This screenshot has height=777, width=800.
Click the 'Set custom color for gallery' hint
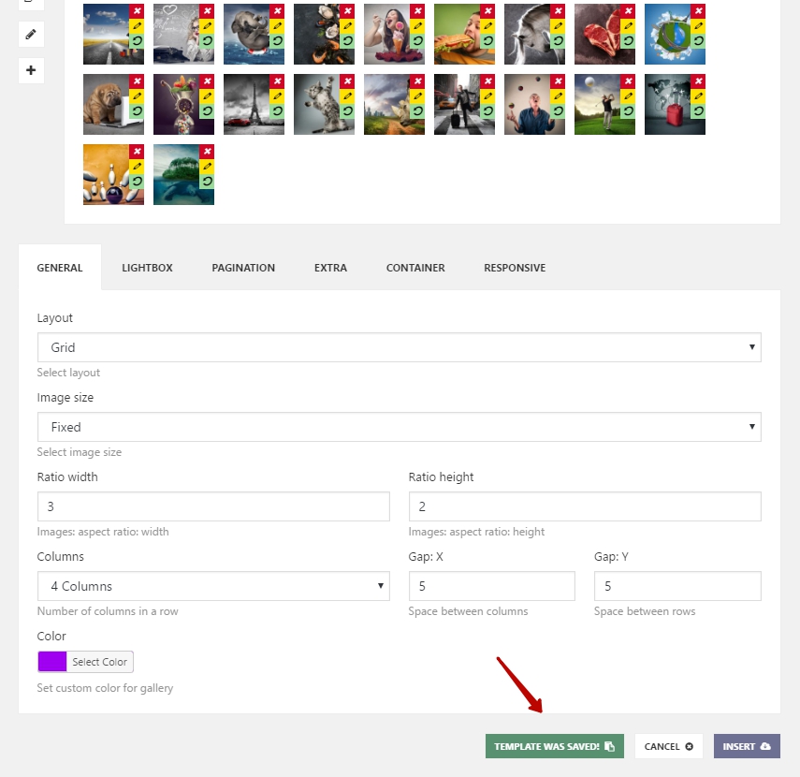click(105, 688)
